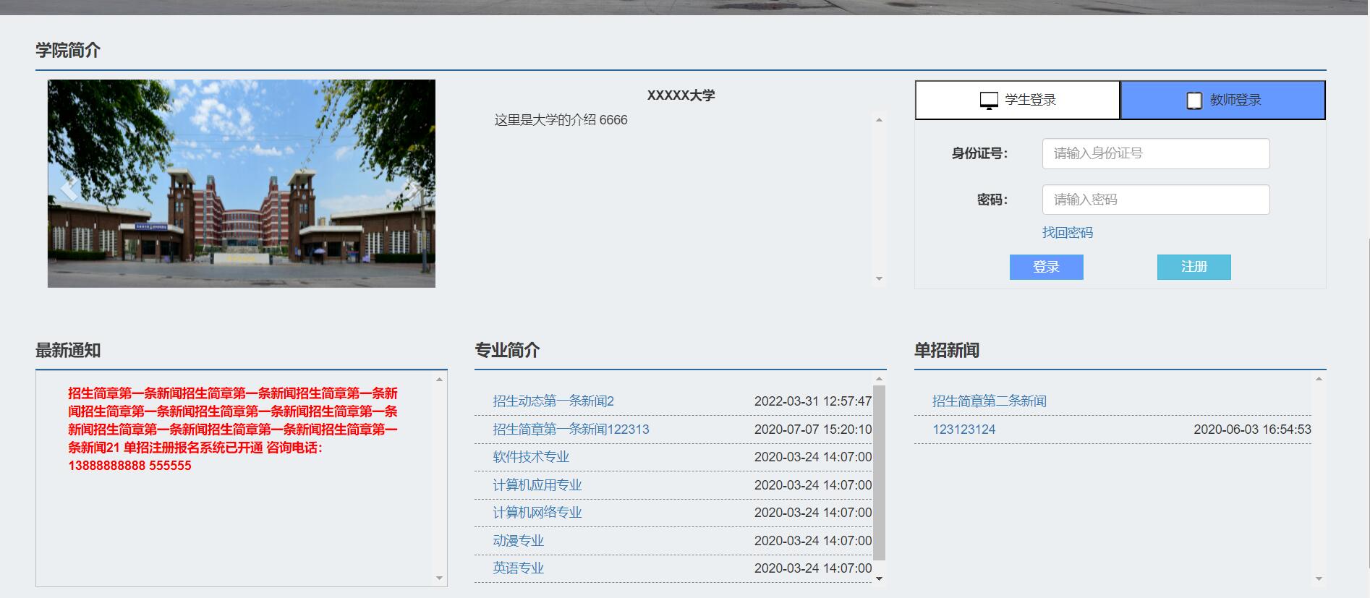Click the 专业简介 scrollbar thumb
This screenshot has width=1370, height=598.
[x=880, y=473]
